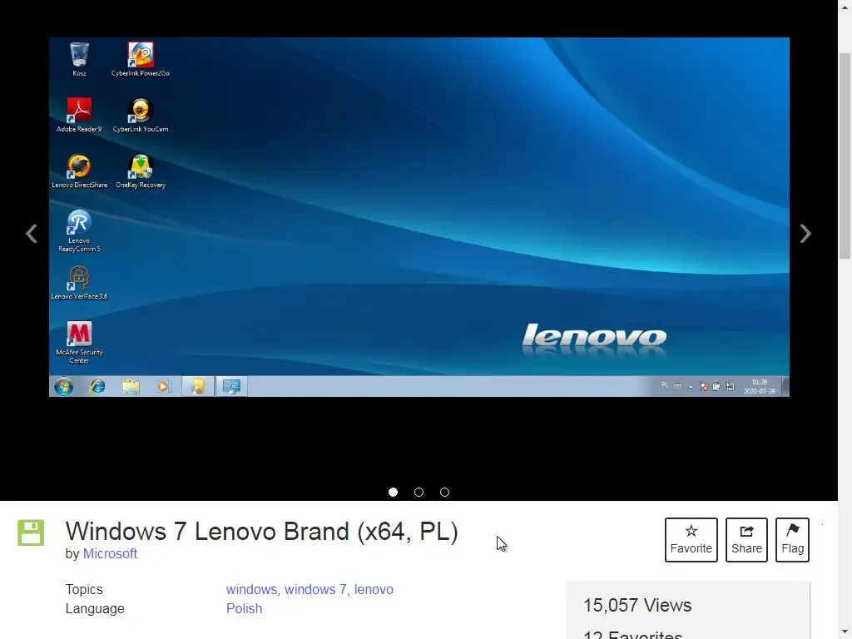Advance to the next carousel image
Viewport: 852px width, 639px height.
tap(805, 234)
